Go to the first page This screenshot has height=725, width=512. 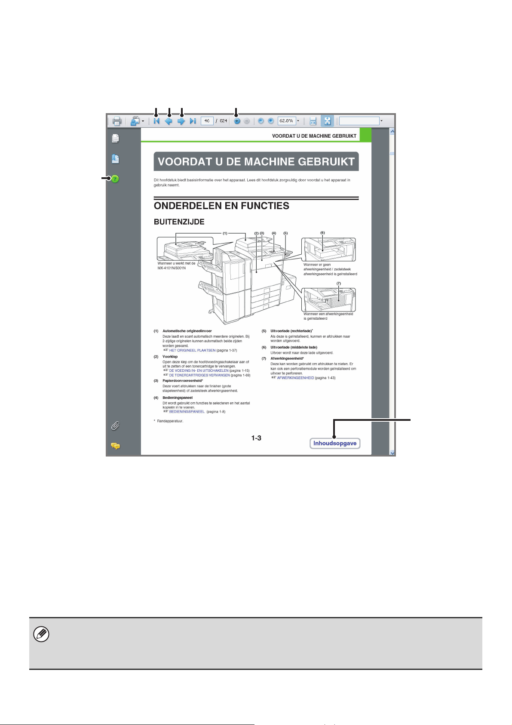[156, 121]
